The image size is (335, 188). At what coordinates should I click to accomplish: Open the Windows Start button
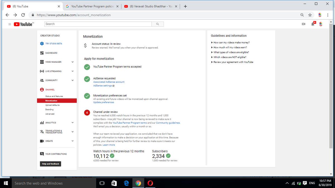(6, 183)
